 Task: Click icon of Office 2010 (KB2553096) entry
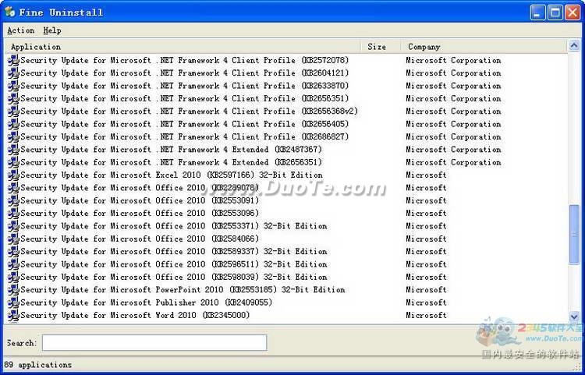(13, 213)
